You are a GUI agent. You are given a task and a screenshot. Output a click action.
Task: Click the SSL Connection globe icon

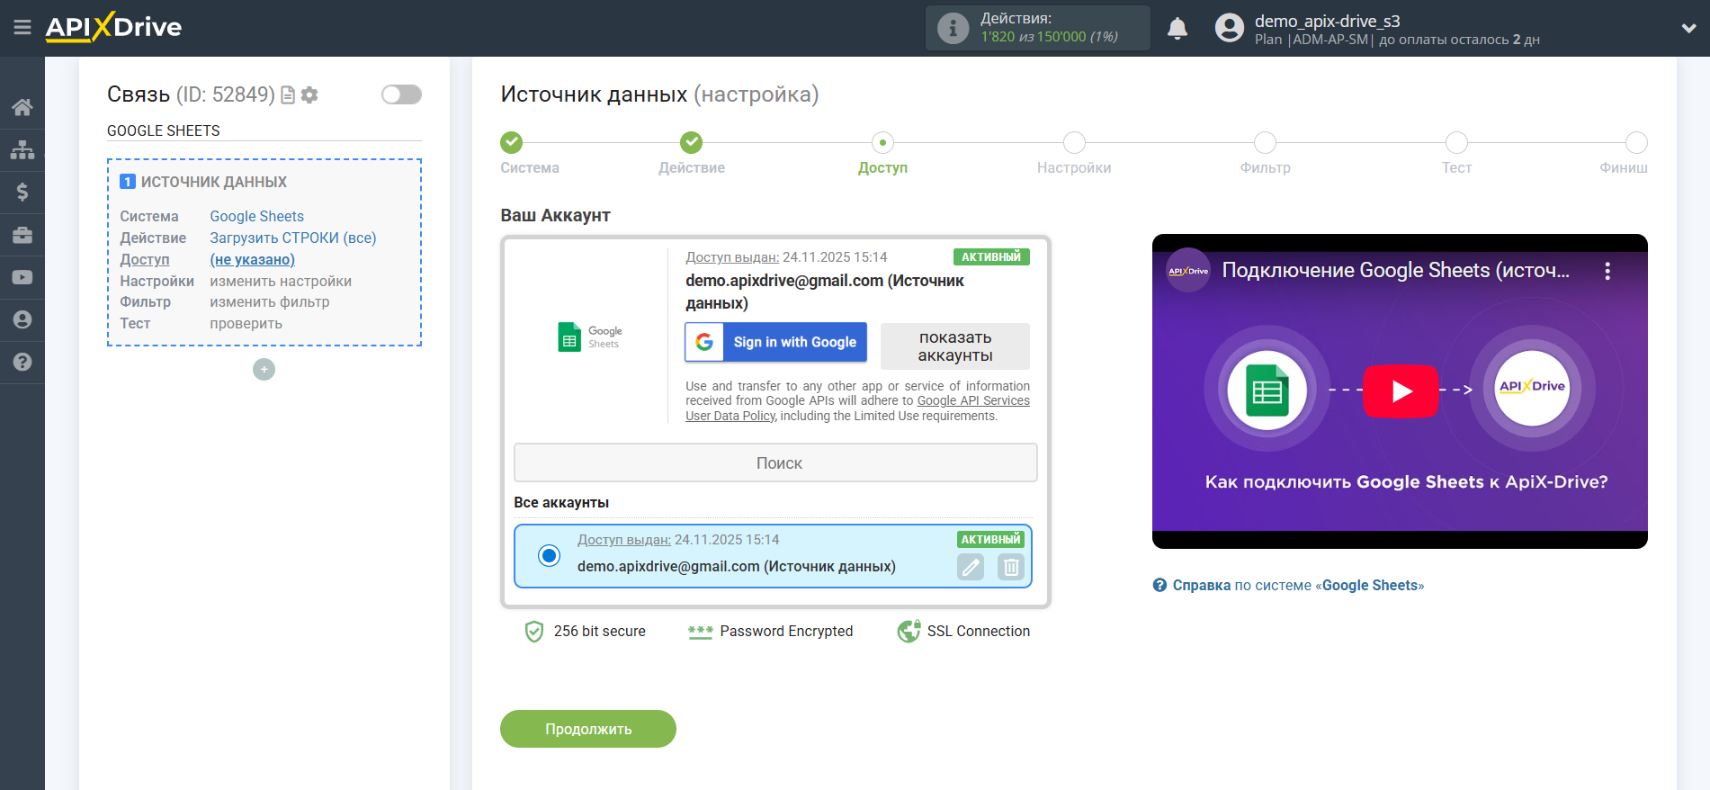pos(909,632)
